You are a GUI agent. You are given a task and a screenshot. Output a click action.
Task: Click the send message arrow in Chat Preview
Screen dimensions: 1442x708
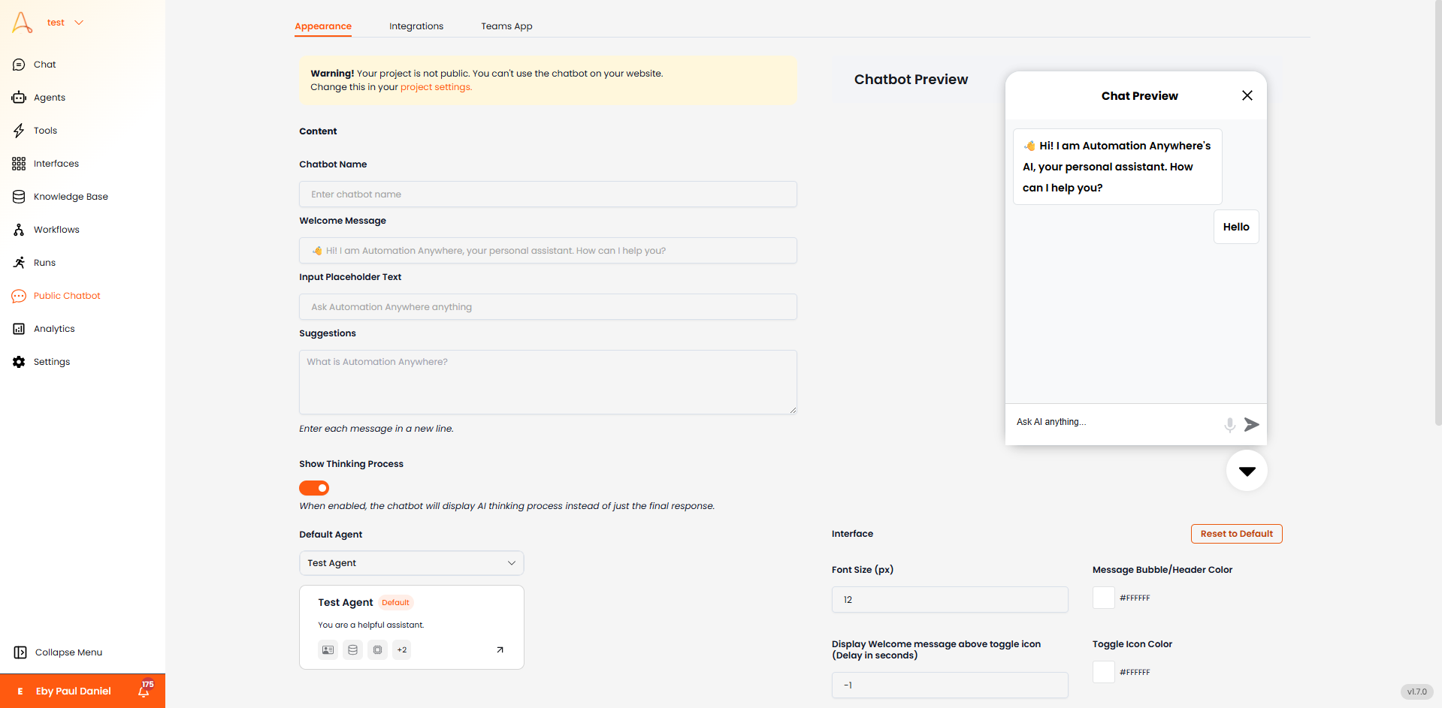click(x=1251, y=424)
